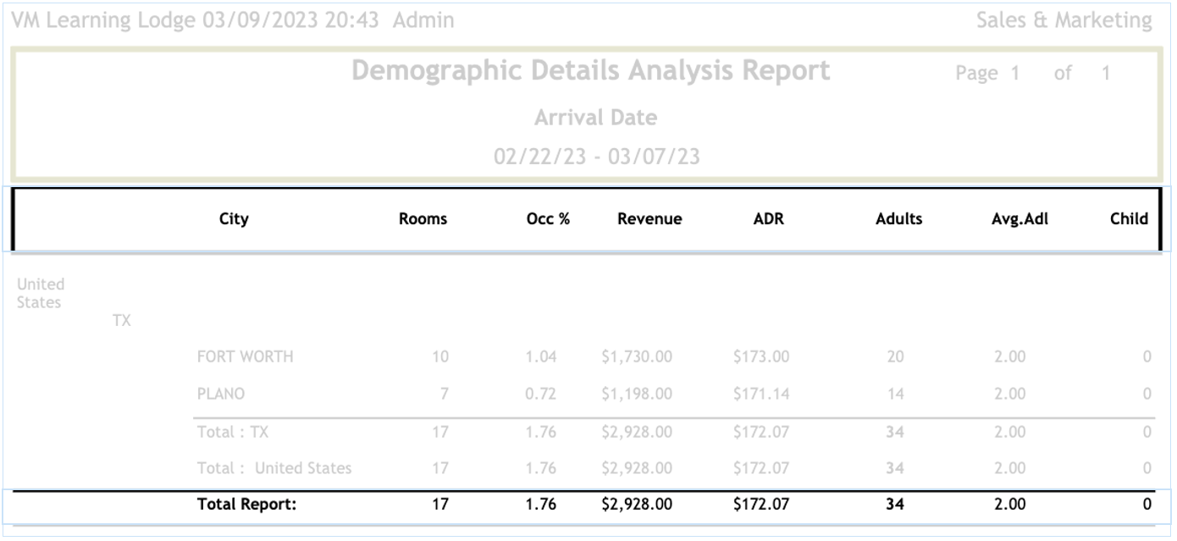Click the Demographic Details Analysis Report title

tap(590, 73)
